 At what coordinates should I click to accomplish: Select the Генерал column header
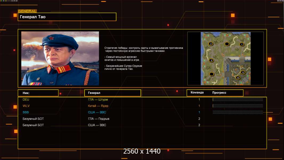coord(113,93)
